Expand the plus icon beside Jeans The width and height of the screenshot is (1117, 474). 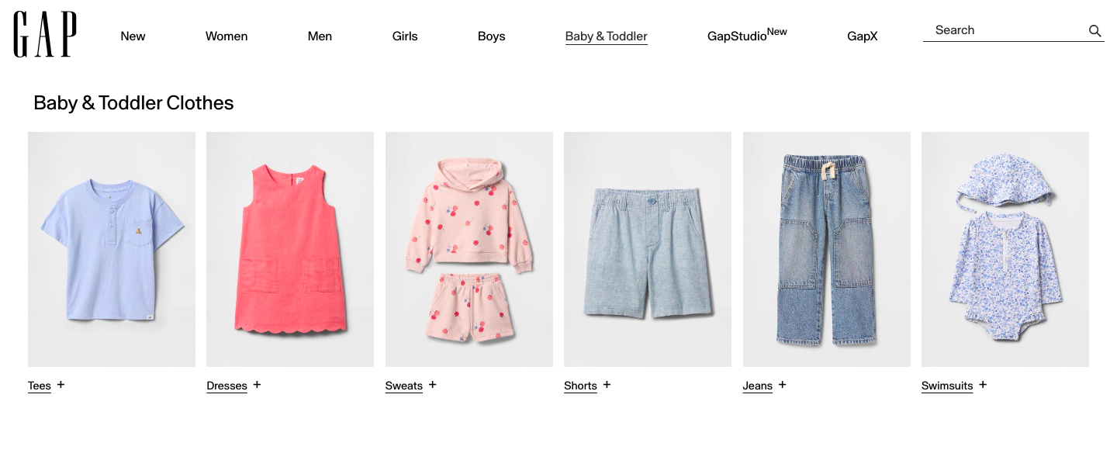(782, 385)
